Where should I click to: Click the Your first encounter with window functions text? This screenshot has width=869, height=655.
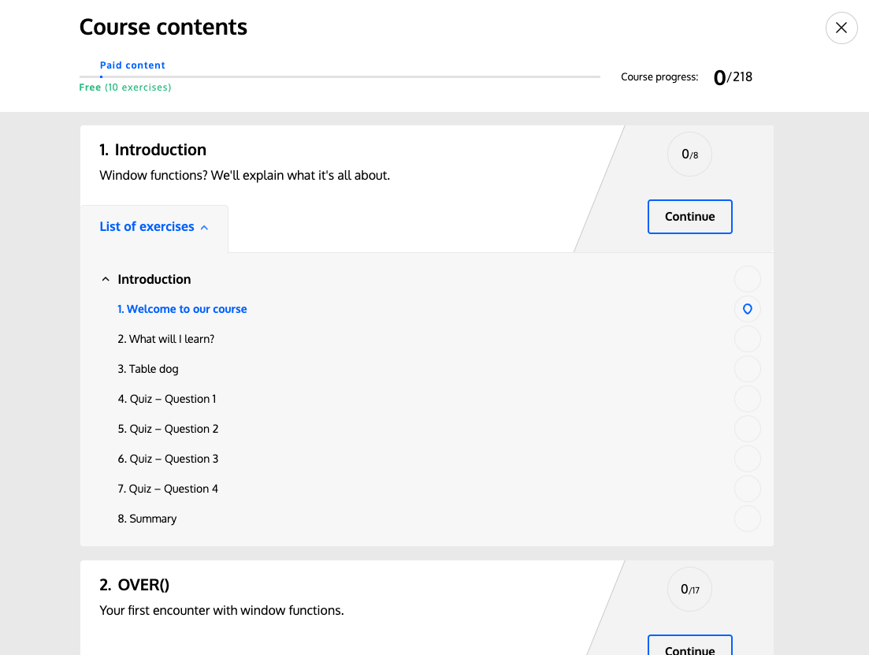click(x=221, y=610)
